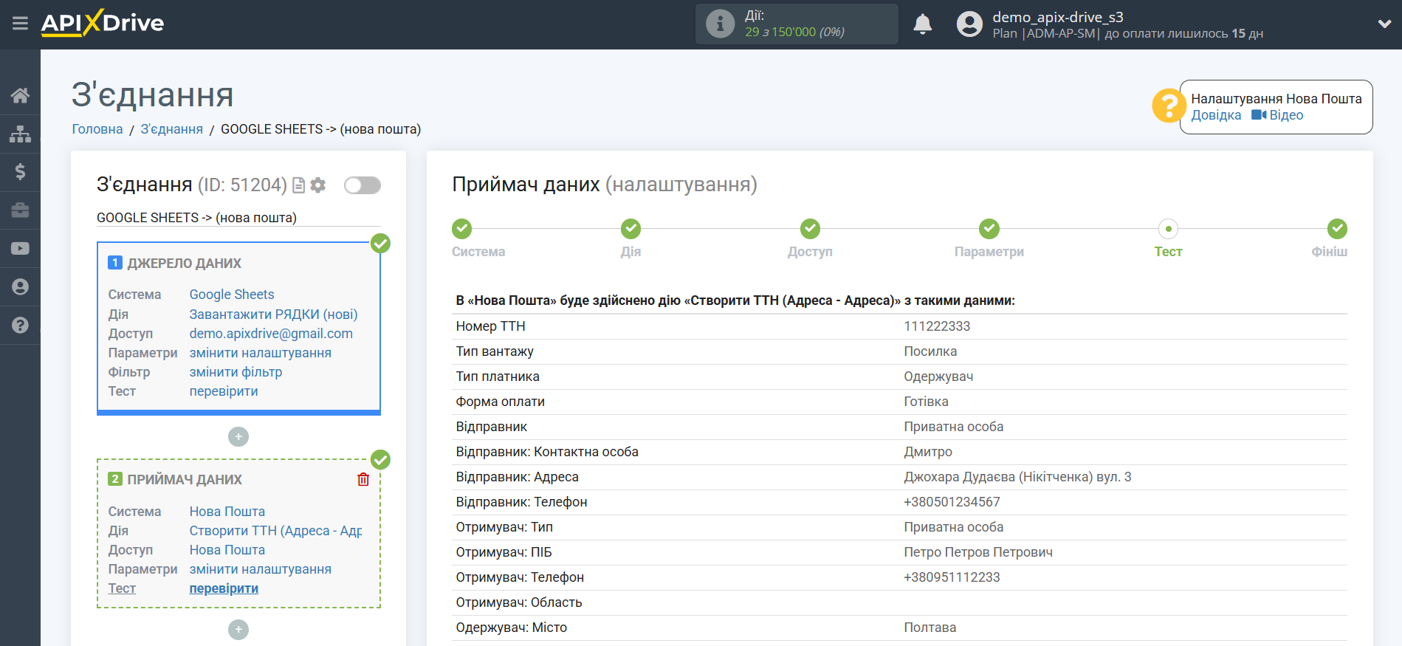Go to Головна breadcrumb
The image size is (1402, 646).
(97, 129)
